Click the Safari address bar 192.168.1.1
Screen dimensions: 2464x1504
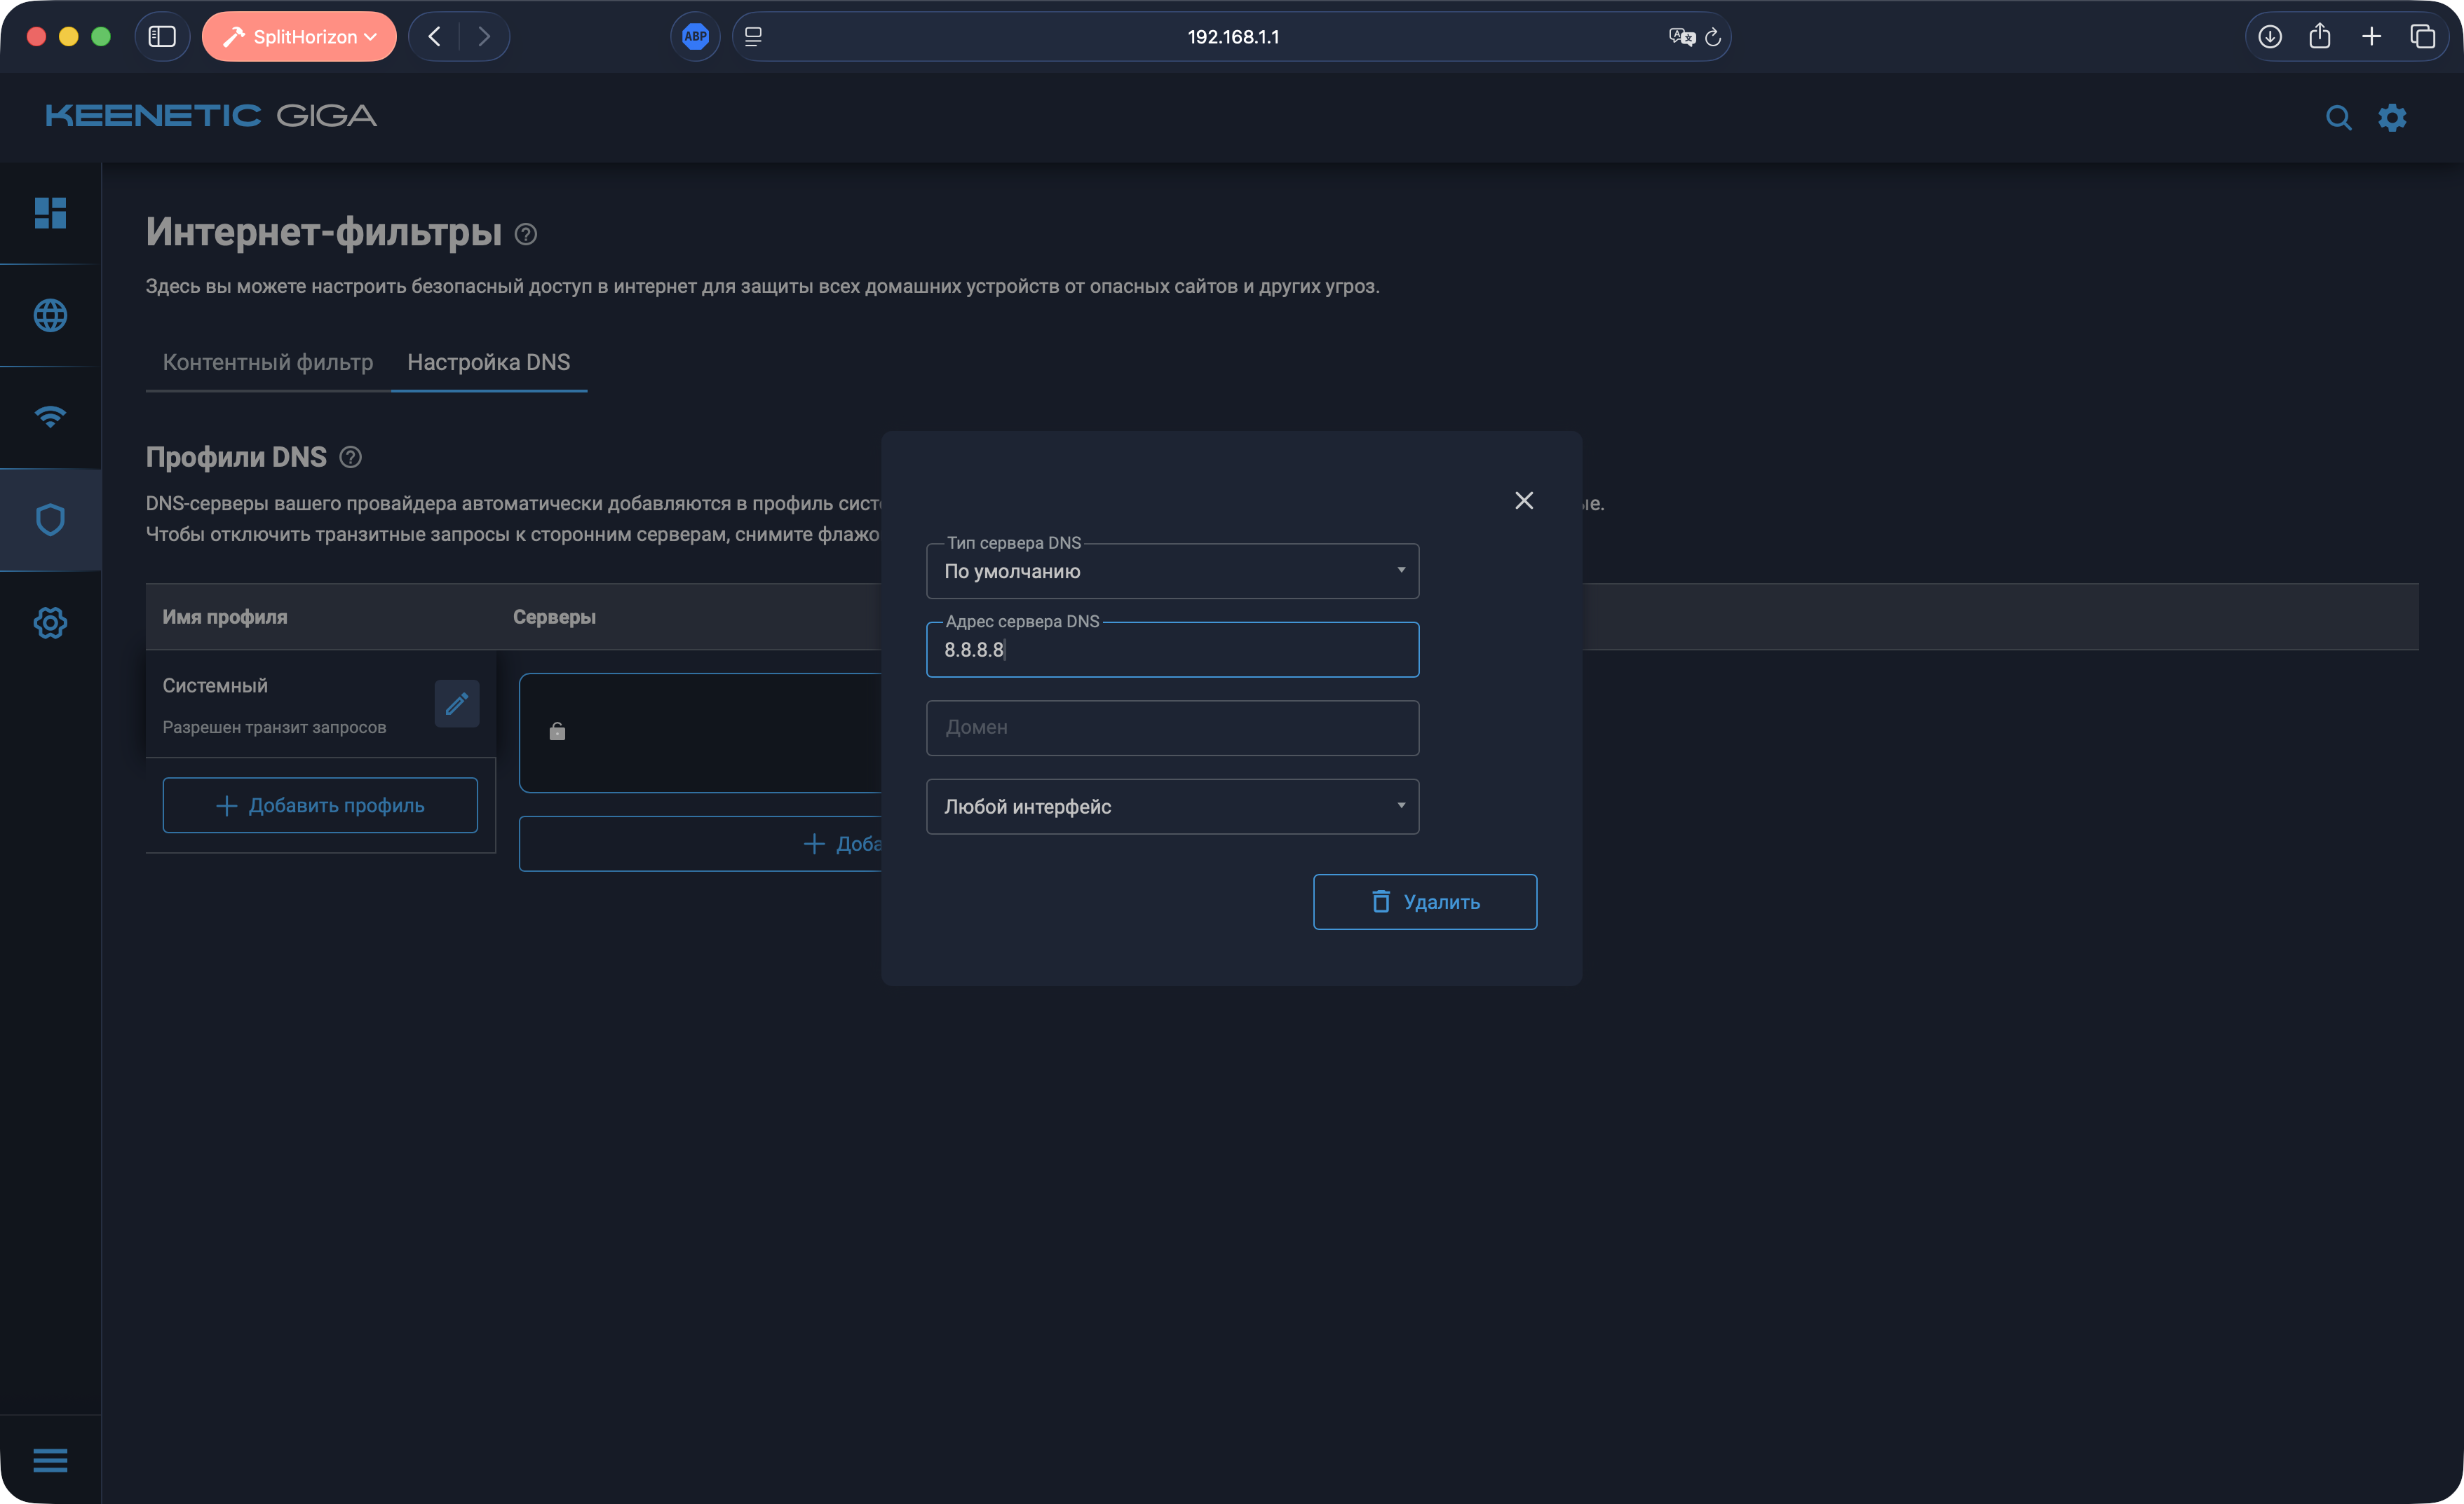[1232, 37]
